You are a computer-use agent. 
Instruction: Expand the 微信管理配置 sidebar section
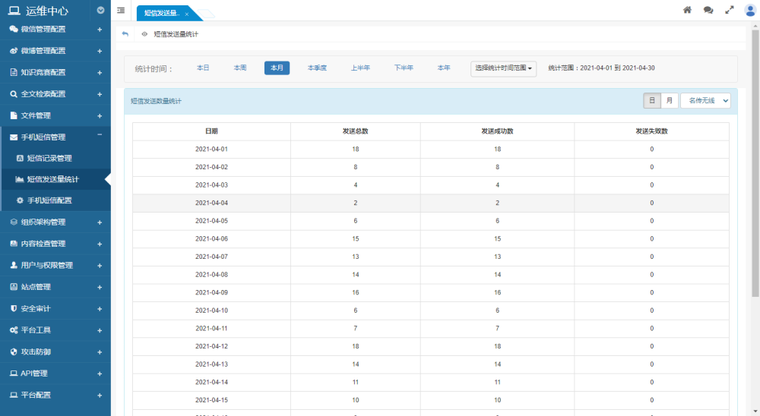click(x=100, y=30)
